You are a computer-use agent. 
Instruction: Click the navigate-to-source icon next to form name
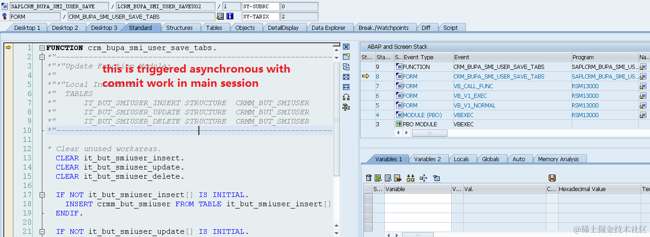[220, 17]
